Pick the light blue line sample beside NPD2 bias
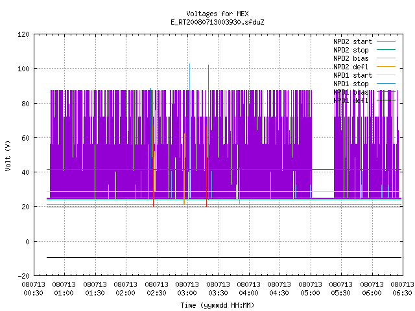 point(386,58)
